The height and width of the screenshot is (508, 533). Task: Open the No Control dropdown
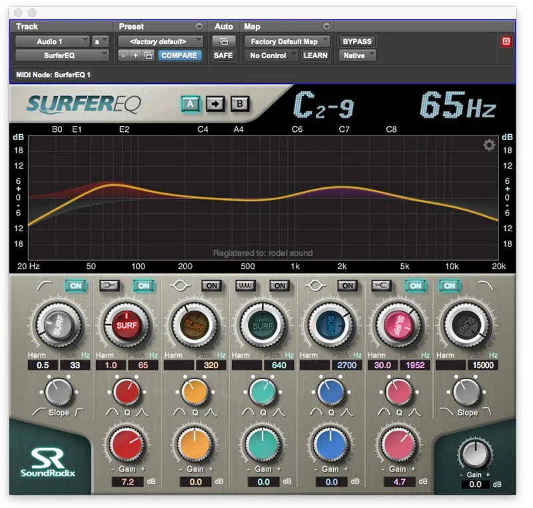click(272, 55)
